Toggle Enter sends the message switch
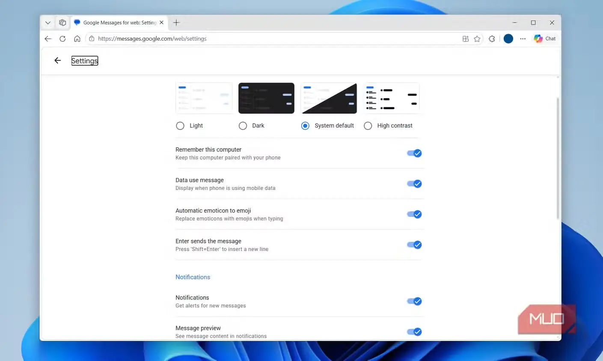Image resolution: width=603 pixels, height=361 pixels. point(414,245)
